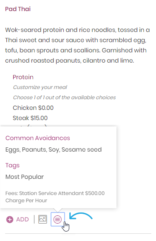
Task: Click the Protein modifier heading
Action: click(x=23, y=77)
